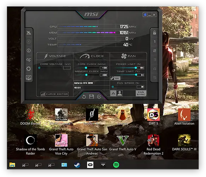
Task: Select the Fan panel header
Action: pyautogui.click(x=128, y=56)
